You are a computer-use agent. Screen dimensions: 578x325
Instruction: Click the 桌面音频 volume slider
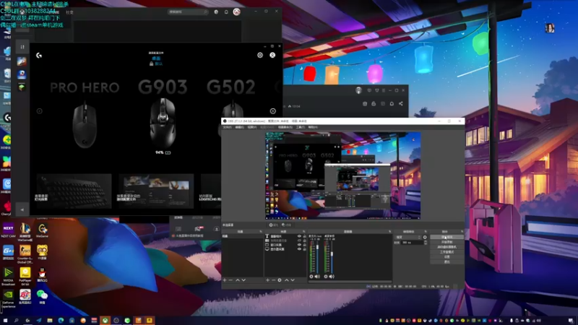pos(332,258)
